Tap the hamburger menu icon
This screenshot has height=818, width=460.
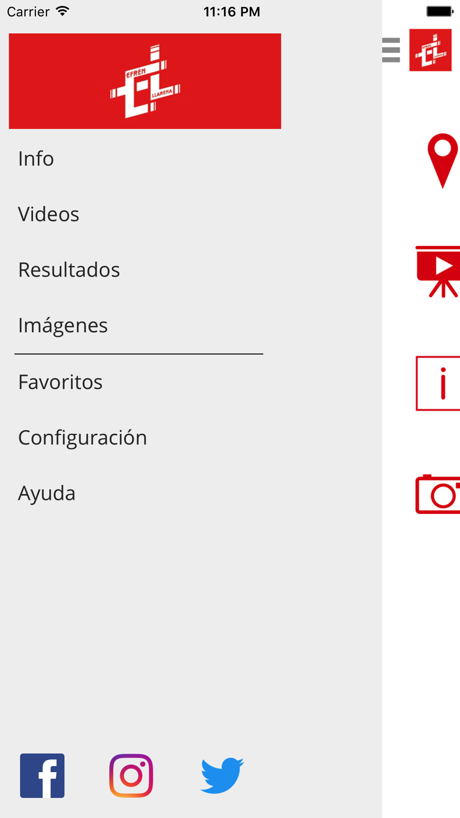391,50
